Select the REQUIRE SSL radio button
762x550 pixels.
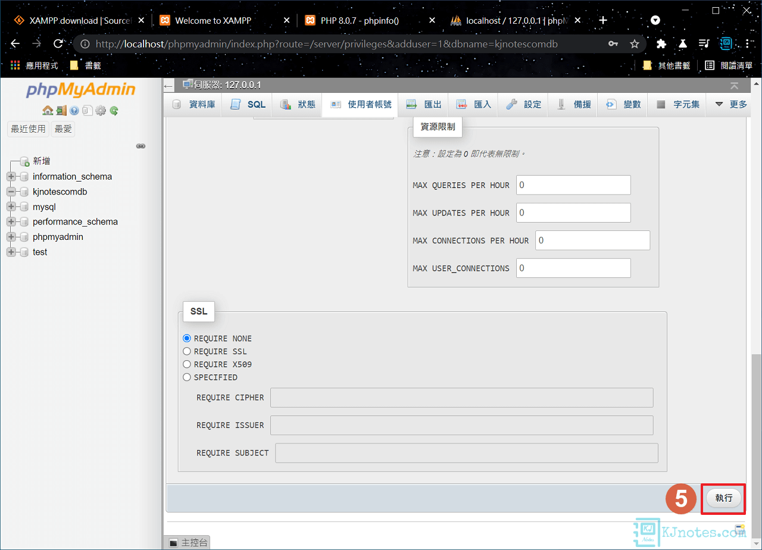pyautogui.click(x=187, y=351)
